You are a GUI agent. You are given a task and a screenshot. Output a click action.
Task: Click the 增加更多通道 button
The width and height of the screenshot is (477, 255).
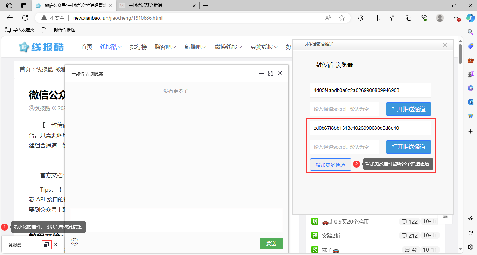tap(331, 165)
